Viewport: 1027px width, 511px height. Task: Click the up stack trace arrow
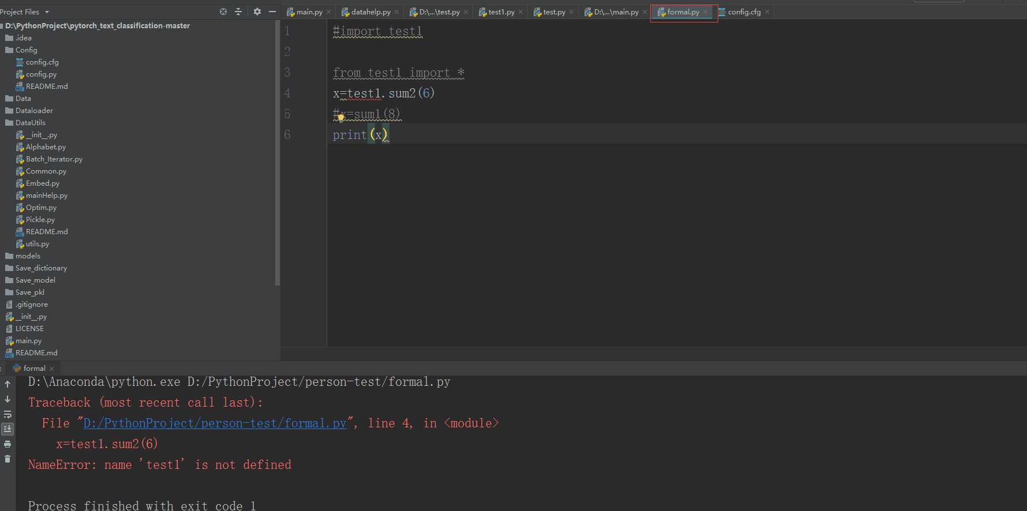click(x=8, y=384)
